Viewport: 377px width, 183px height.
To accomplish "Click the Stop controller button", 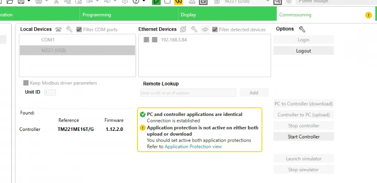I will tap(304, 125).
